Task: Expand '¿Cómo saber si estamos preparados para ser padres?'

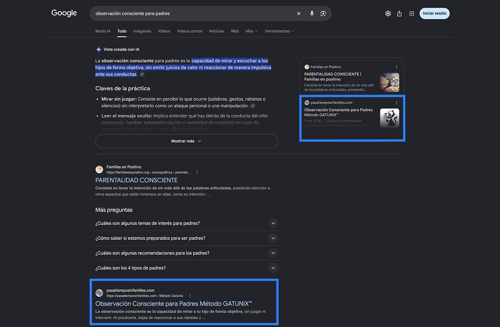Action: (x=187, y=238)
